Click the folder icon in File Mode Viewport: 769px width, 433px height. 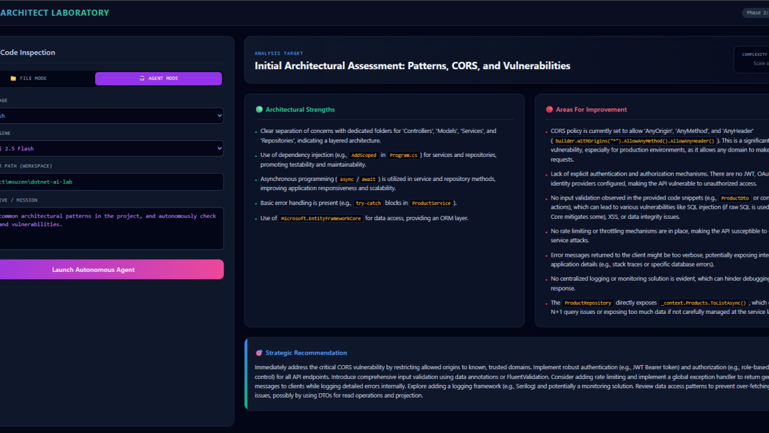coord(13,79)
